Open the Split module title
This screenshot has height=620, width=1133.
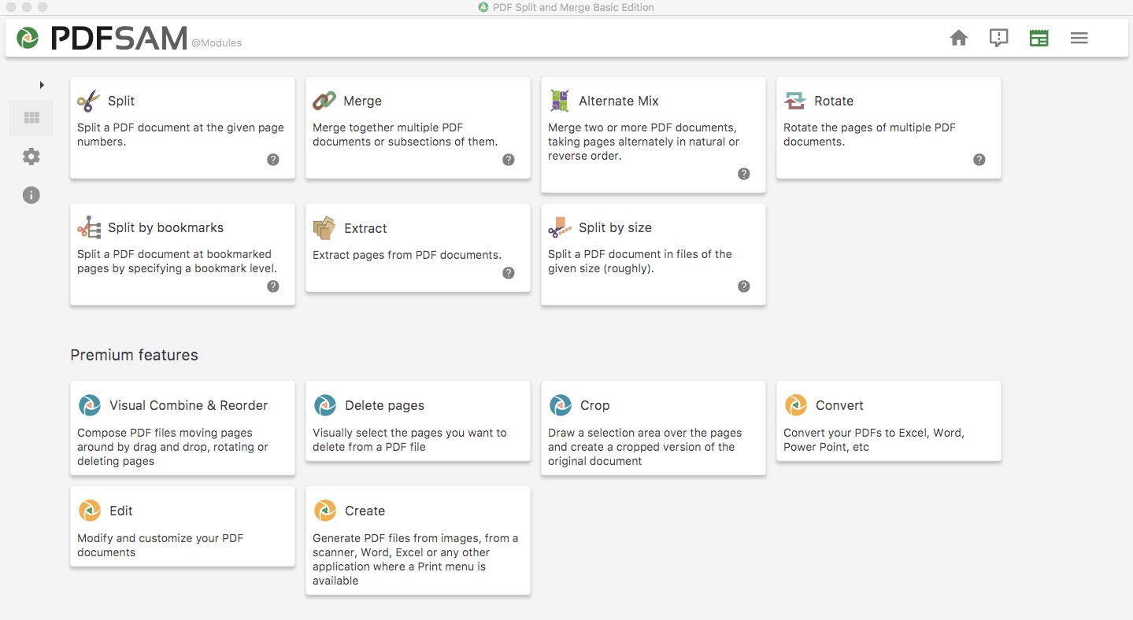[121, 101]
